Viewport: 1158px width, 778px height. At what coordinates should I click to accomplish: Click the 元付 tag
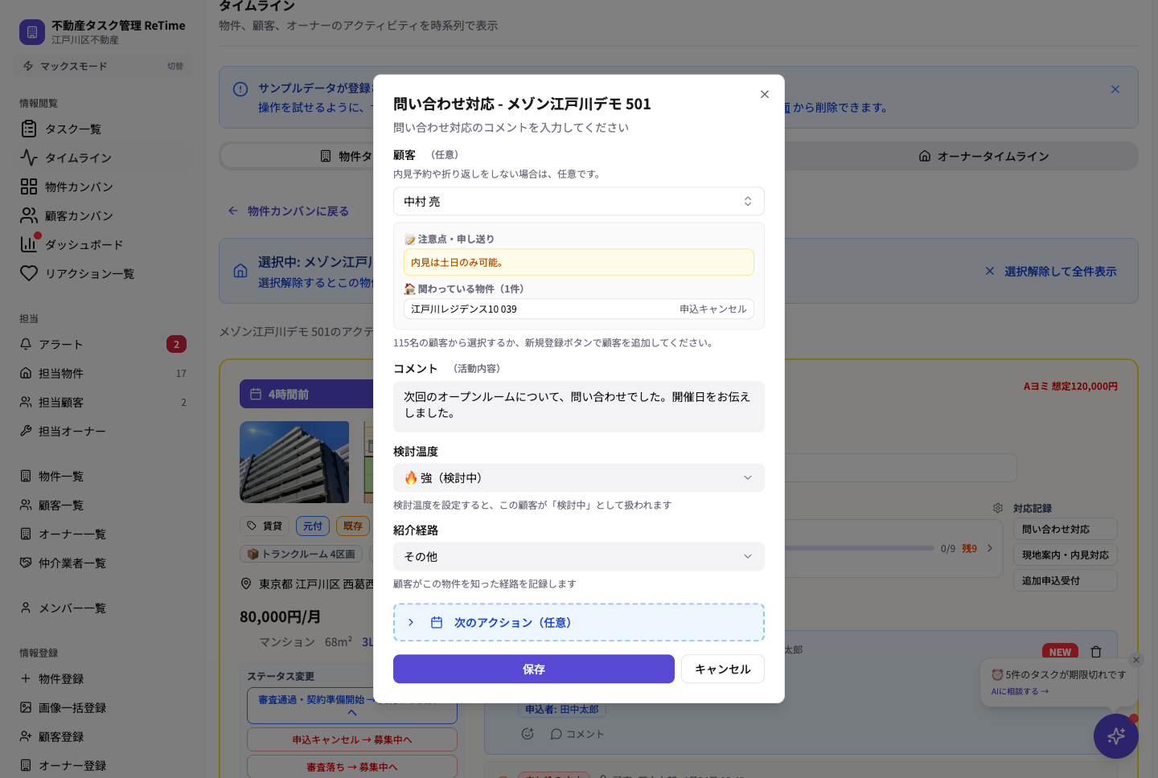point(313,526)
